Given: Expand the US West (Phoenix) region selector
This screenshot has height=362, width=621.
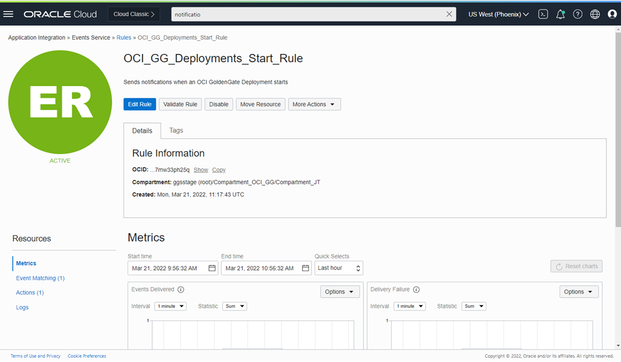Looking at the screenshot, I should click(x=499, y=14).
